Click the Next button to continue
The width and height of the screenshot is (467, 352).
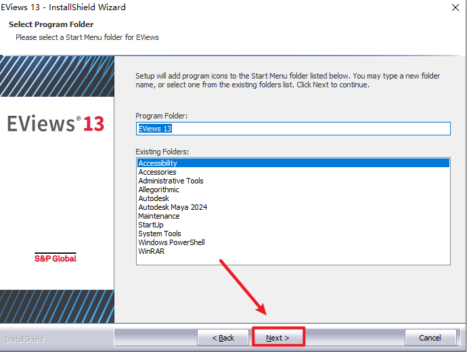pyautogui.click(x=278, y=337)
